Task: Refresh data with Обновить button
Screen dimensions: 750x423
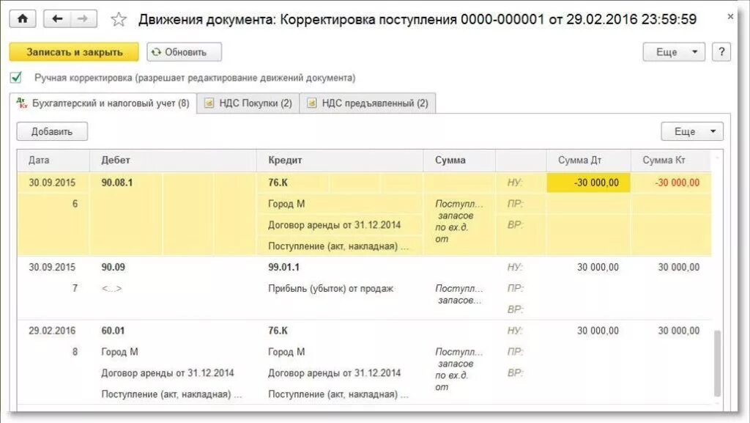Action: tap(184, 52)
